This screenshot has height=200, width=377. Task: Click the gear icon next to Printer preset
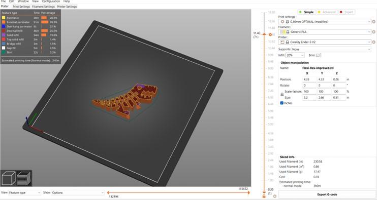[373, 42]
